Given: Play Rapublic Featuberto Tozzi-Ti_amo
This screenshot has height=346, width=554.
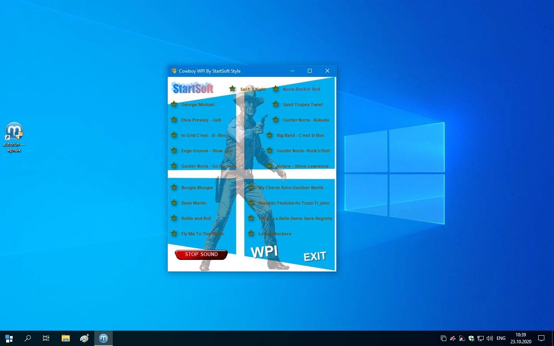Looking at the screenshot, I should click(294, 203).
